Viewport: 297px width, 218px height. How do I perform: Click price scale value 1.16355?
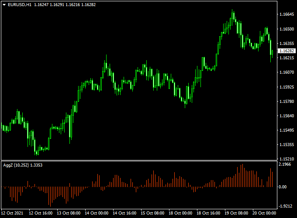pyautogui.click(x=287, y=44)
